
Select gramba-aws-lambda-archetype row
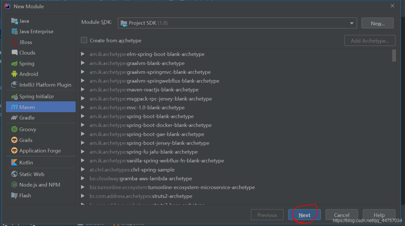coord(236,178)
